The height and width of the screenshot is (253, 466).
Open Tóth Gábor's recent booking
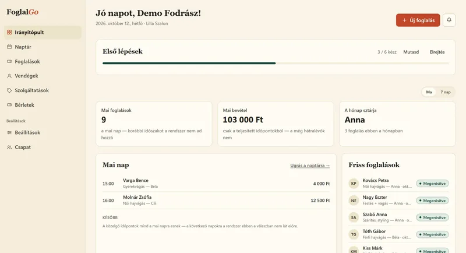(x=398, y=234)
